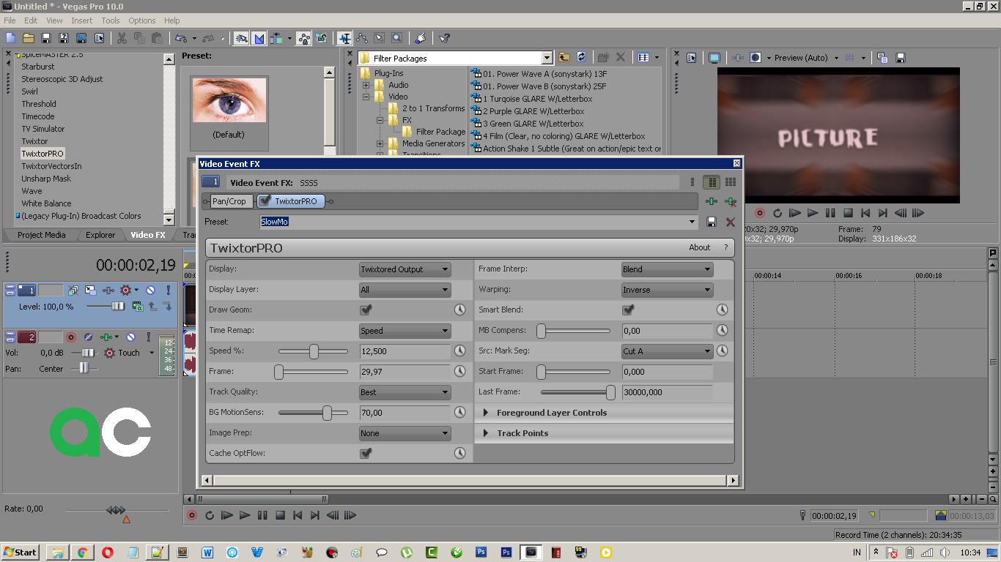Delete the preset with the red X
Image resolution: width=1001 pixels, height=562 pixels.
point(731,222)
